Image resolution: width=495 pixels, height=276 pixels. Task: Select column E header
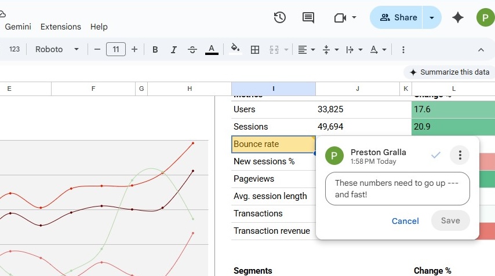[x=26, y=89]
